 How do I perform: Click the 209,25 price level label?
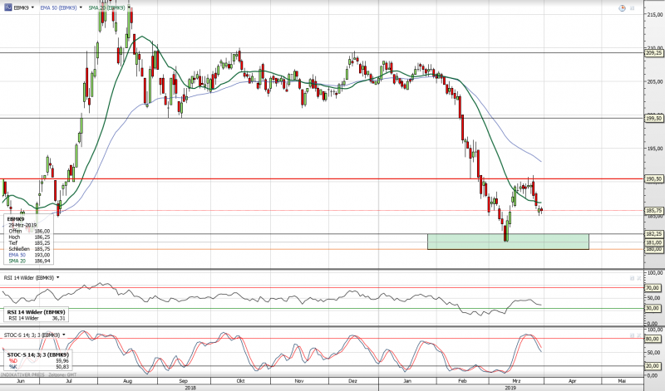click(654, 53)
